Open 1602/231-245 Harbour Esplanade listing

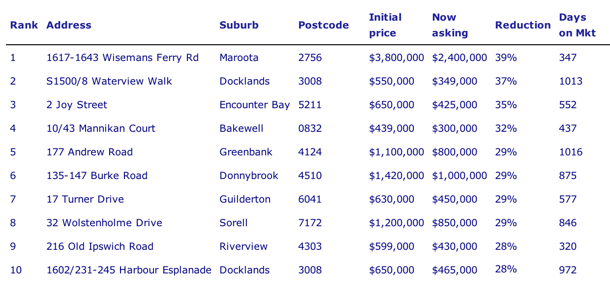tap(129, 270)
